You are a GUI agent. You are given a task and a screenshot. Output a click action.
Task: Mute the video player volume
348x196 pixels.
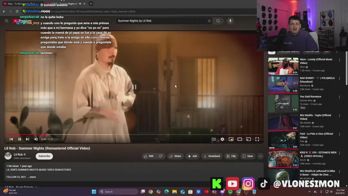tap(36, 139)
